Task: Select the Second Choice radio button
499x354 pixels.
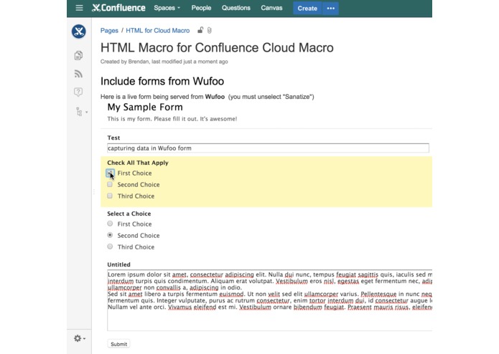Action: (110, 235)
